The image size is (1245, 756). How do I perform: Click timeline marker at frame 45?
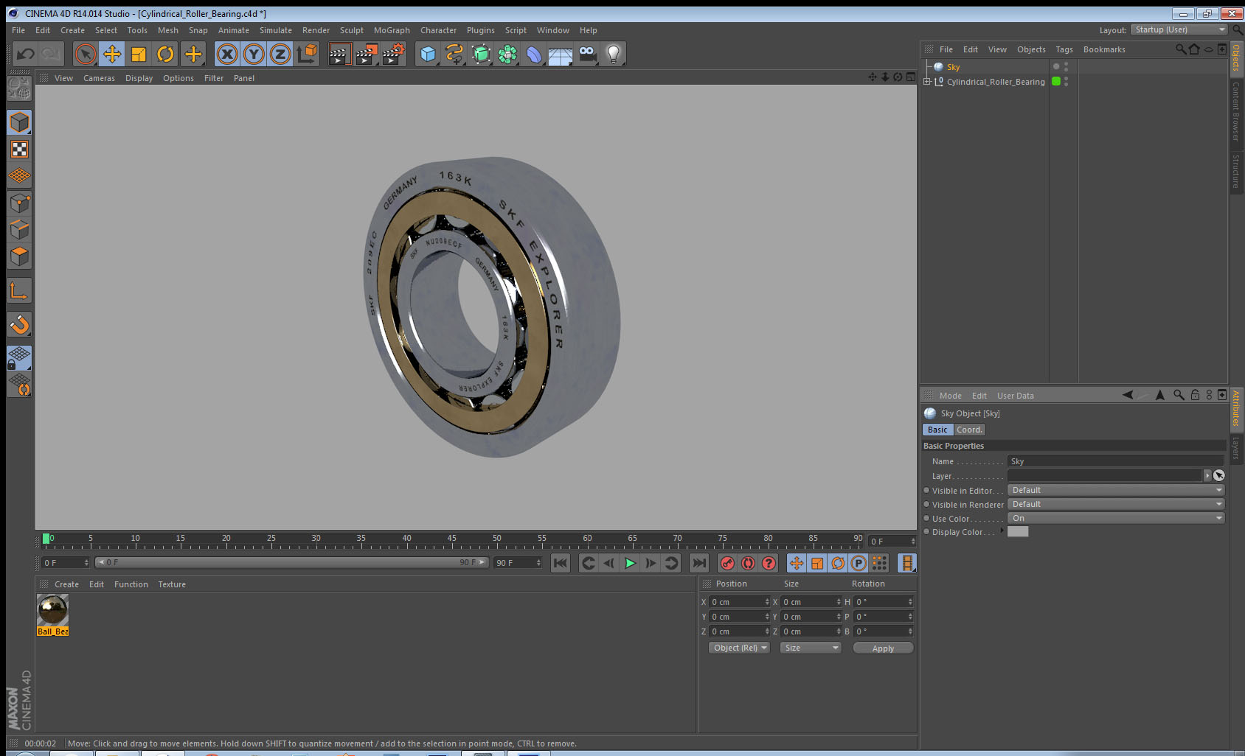(x=451, y=540)
